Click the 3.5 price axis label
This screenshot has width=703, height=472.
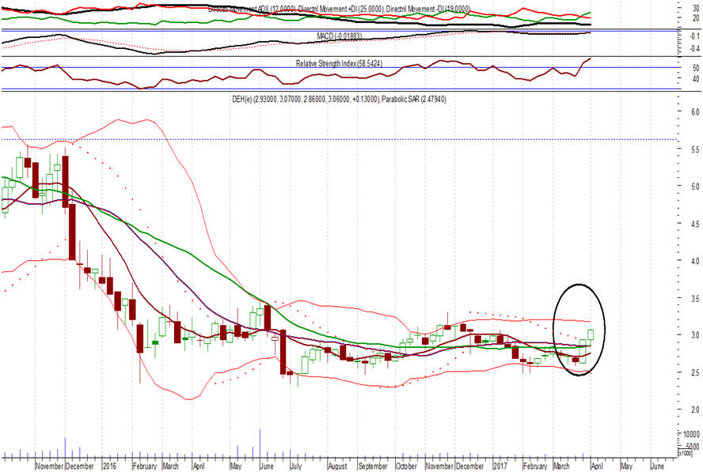(x=694, y=298)
